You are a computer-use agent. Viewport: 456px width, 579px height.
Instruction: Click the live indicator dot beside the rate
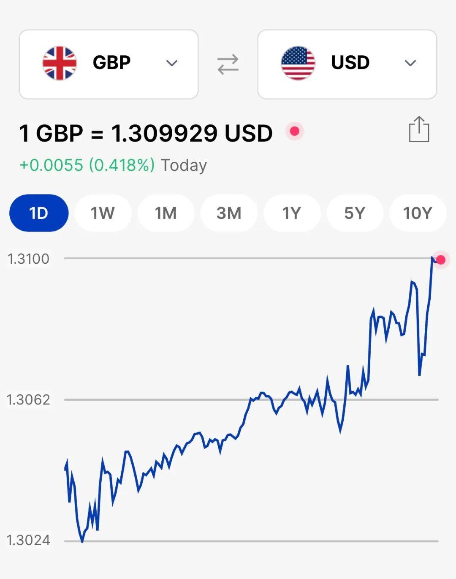pyautogui.click(x=295, y=131)
